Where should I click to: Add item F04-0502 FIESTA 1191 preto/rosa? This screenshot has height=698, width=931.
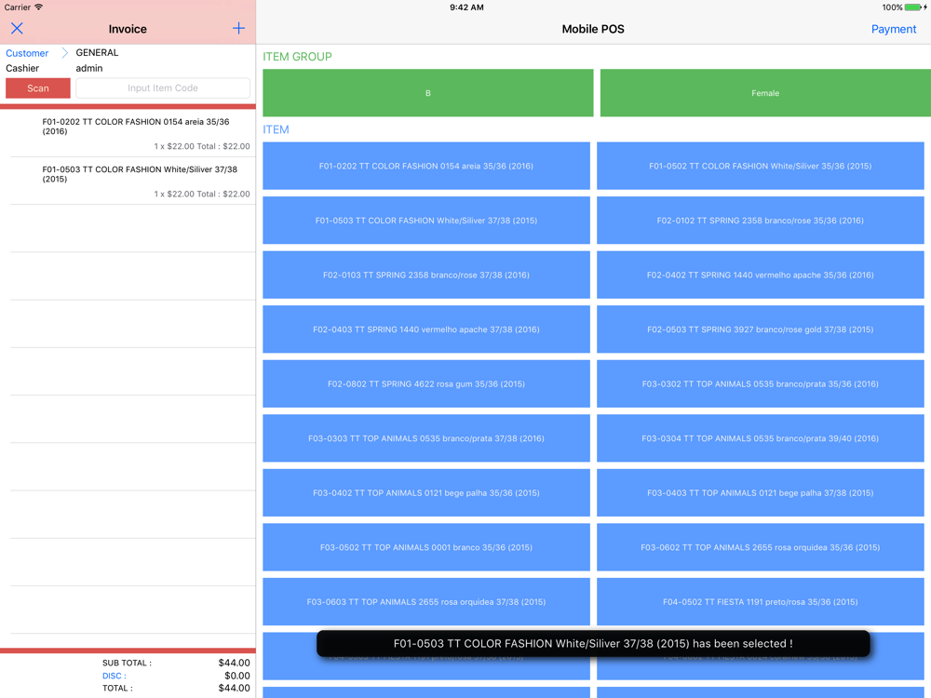point(761,602)
